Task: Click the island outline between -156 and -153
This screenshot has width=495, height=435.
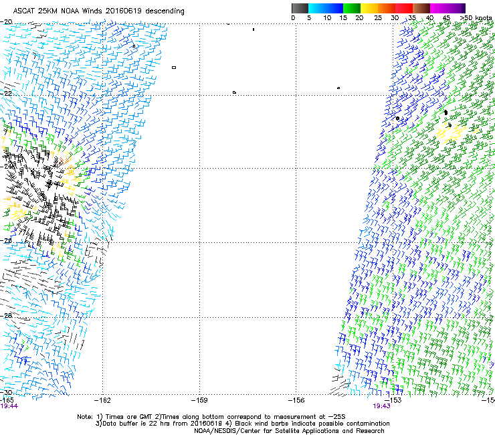Action: click(x=338, y=88)
